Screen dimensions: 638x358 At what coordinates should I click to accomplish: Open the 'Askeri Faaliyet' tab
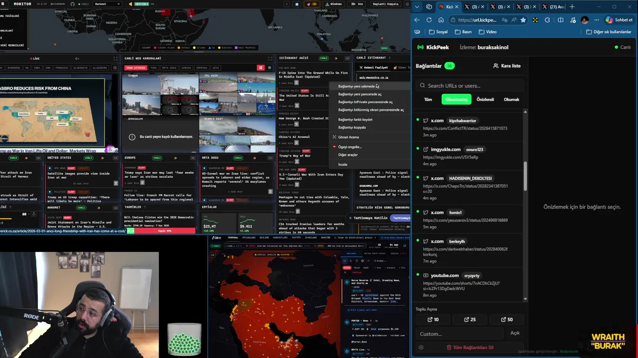coord(374,68)
